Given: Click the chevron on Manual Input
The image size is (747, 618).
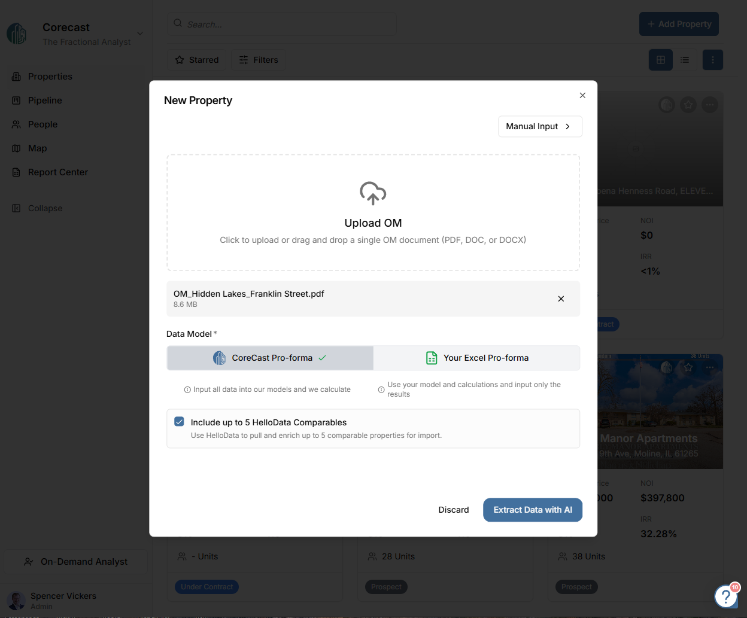Looking at the screenshot, I should [x=567, y=126].
